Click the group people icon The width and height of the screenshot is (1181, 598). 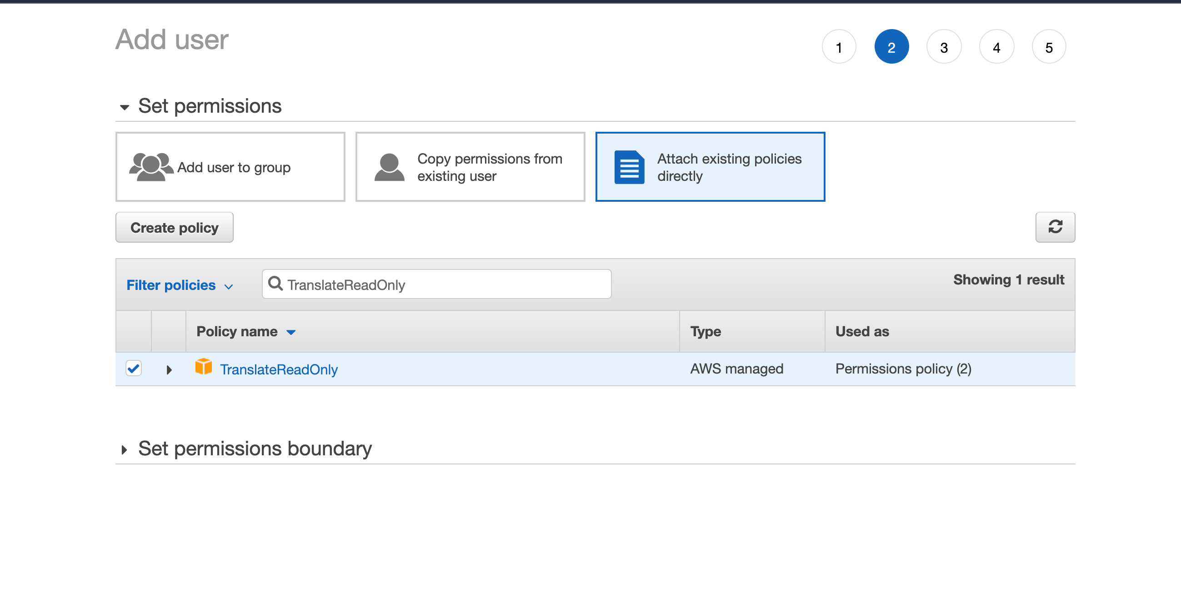(x=151, y=167)
